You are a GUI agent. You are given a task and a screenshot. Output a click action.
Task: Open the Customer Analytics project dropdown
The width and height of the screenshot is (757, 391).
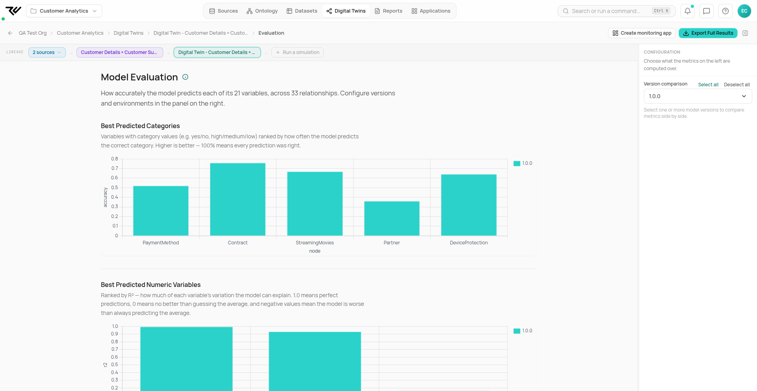(x=64, y=11)
